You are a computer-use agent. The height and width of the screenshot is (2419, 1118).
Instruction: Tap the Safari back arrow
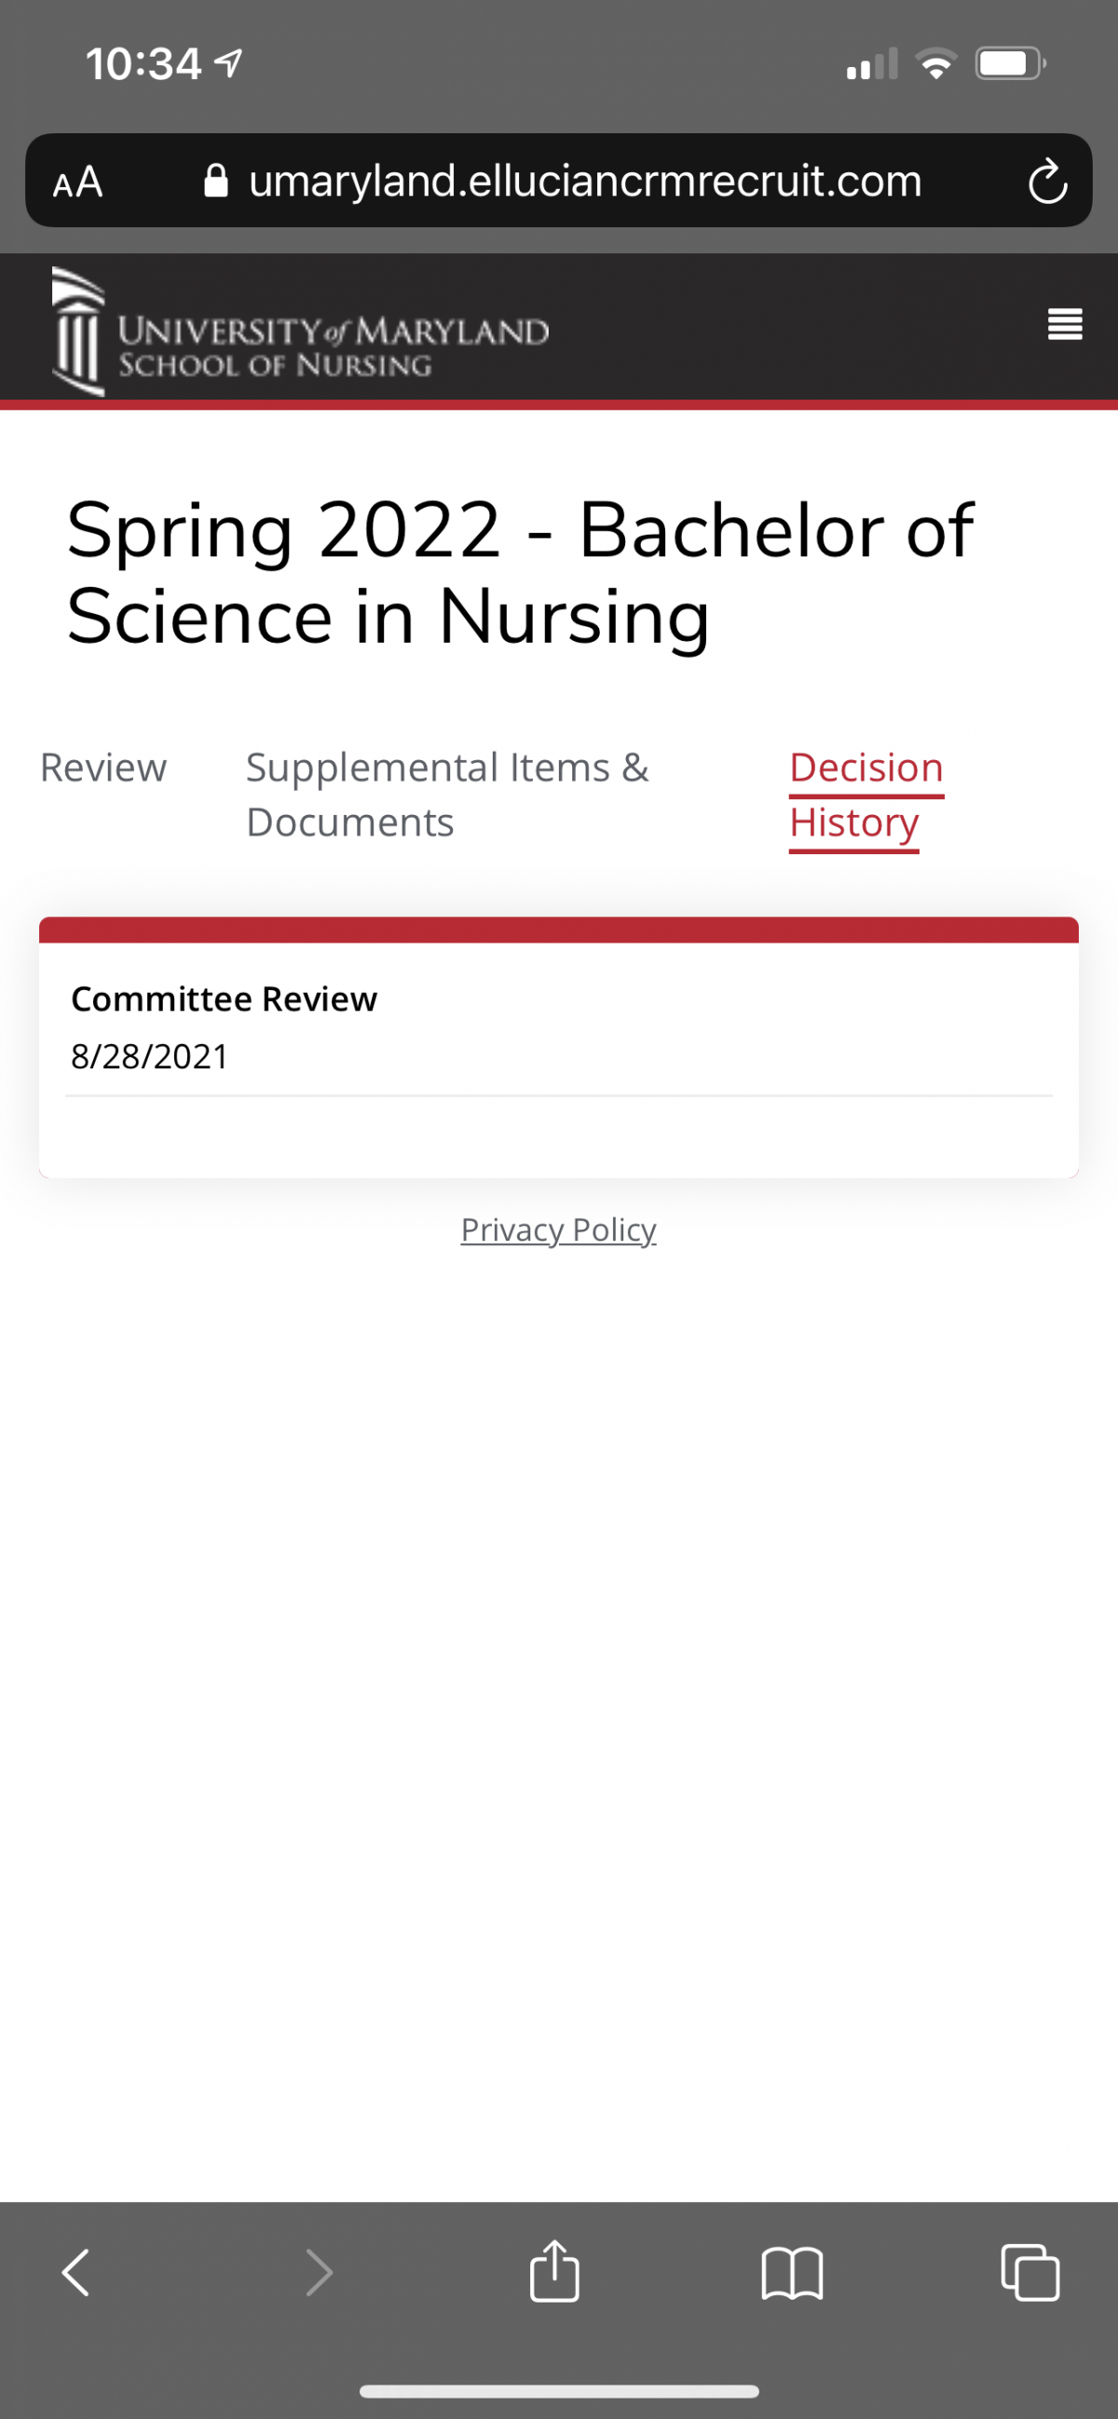tap(76, 2273)
